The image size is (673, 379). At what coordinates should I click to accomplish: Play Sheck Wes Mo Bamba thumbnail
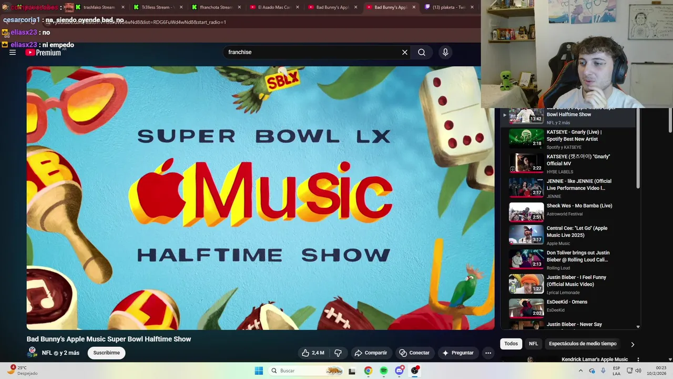coord(526,212)
